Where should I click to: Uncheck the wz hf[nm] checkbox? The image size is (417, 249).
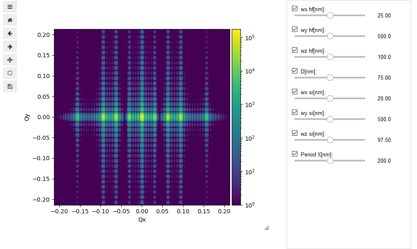click(294, 50)
